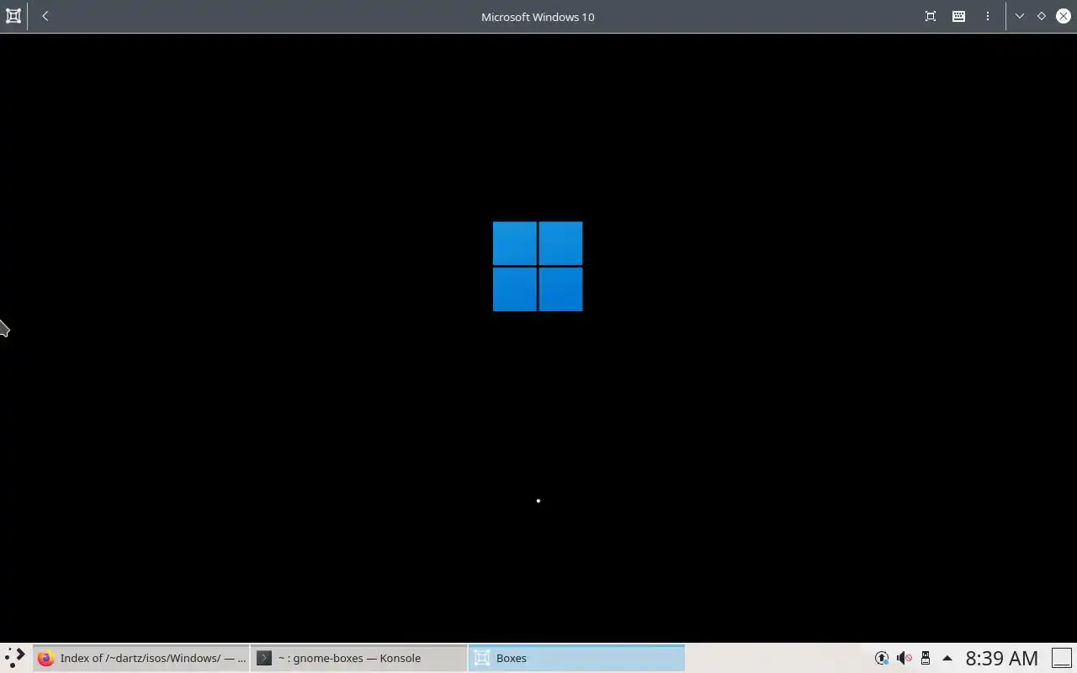Image resolution: width=1077 pixels, height=673 pixels.
Task: Open the system updates tray icon
Action: pos(882,658)
